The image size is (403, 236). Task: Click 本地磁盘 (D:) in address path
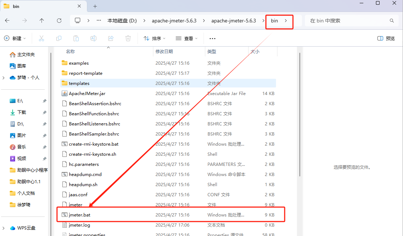(x=122, y=21)
